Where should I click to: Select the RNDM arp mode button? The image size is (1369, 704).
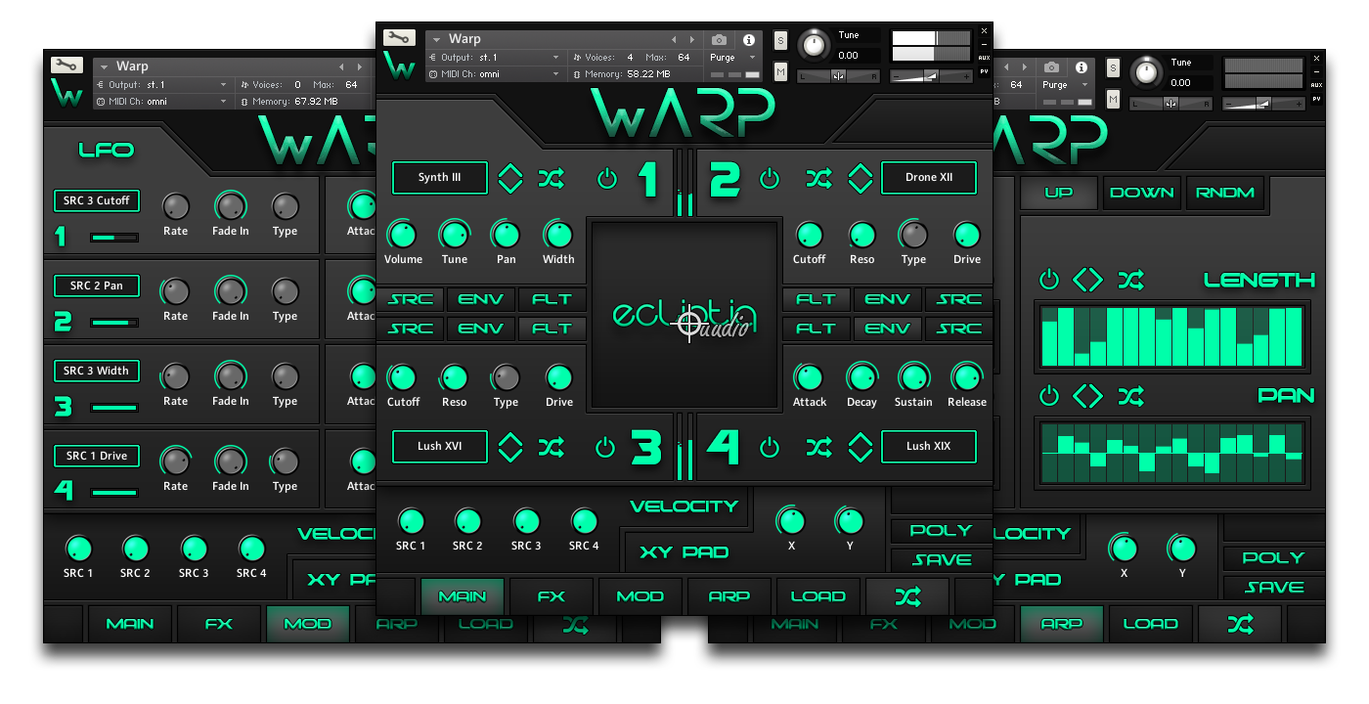(1225, 193)
